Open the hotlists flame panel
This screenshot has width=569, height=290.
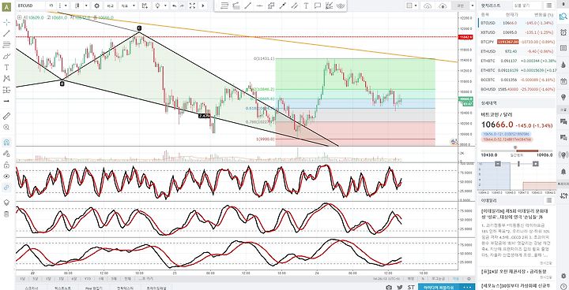click(563, 64)
